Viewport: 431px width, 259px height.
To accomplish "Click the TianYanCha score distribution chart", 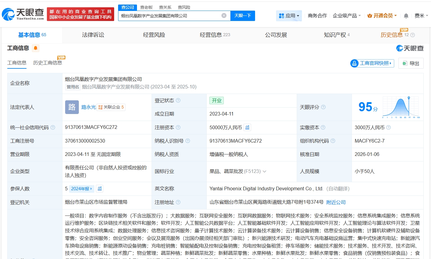I will [x=401, y=107].
